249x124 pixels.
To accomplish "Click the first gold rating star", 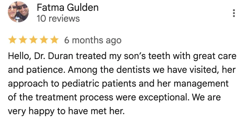I will pos(12,40).
